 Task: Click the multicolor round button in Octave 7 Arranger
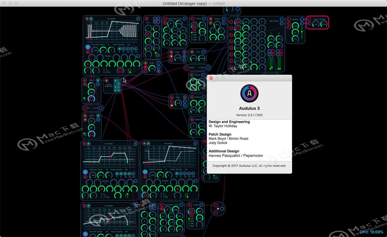[x=88, y=47]
